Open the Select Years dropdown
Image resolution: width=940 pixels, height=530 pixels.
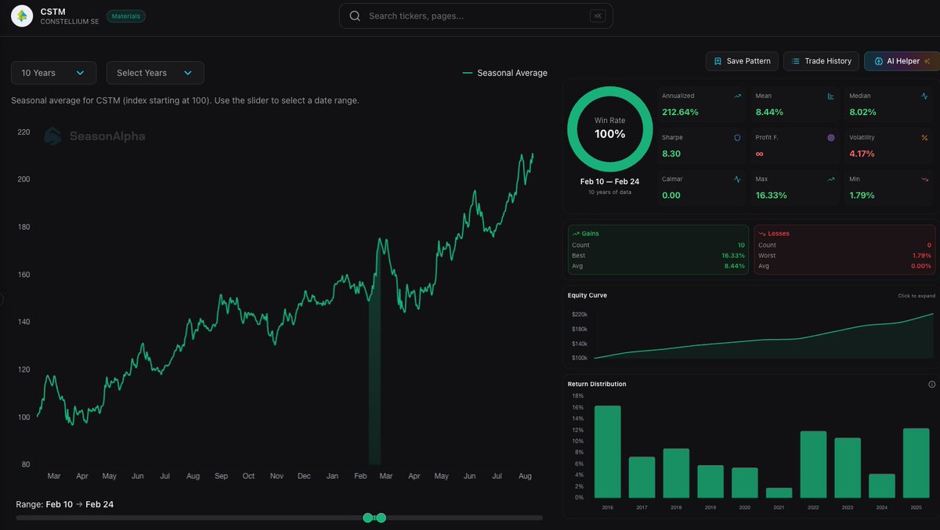(x=154, y=72)
